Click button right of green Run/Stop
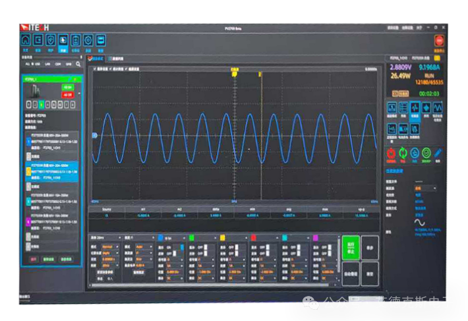The image size is (468, 321). 370,248
